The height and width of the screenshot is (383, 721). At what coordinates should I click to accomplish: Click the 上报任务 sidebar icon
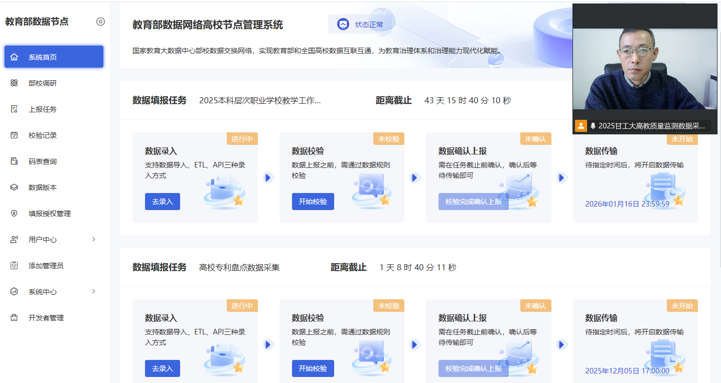pyautogui.click(x=14, y=109)
